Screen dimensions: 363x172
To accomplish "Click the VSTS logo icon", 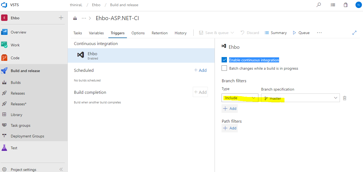I will coord(4,5).
